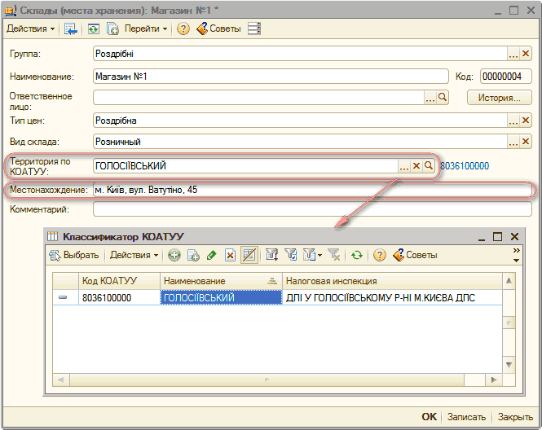This screenshot has width=542, height=430.
Task: Click the yellow help icon in the top toolbar
Action: (183, 29)
